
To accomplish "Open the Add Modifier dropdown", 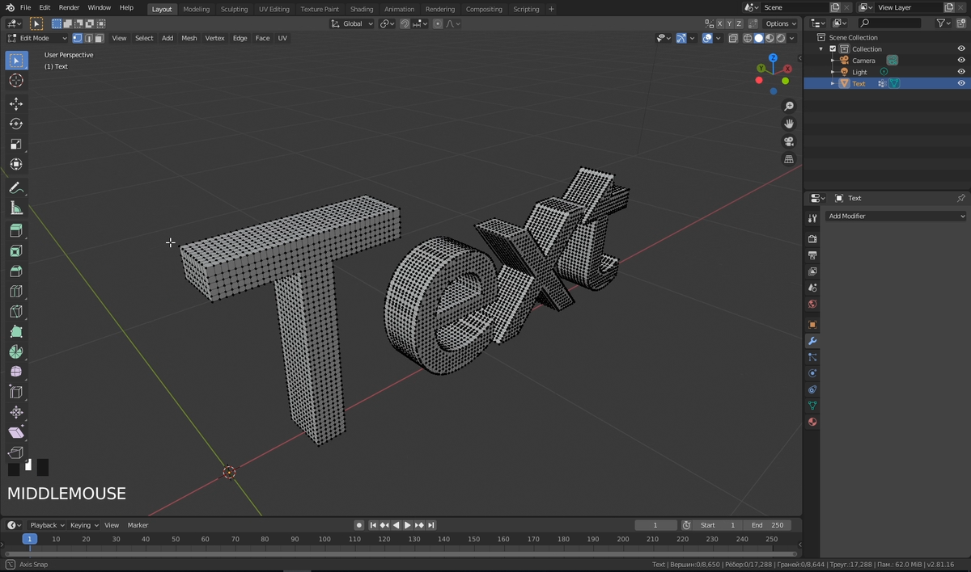I will [x=896, y=216].
